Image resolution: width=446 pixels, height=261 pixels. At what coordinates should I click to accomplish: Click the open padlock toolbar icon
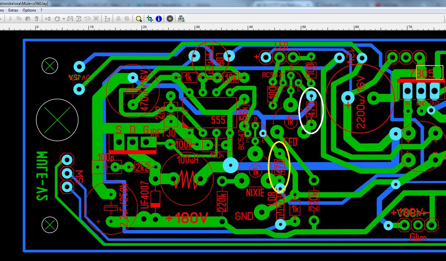coord(127,18)
